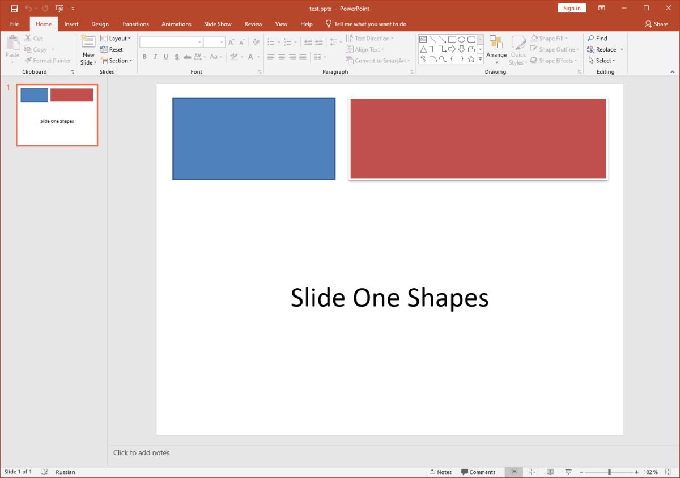Screen dimensions: 680x478
Task: Zoom in with the plus button
Action: pyautogui.click(x=637, y=472)
